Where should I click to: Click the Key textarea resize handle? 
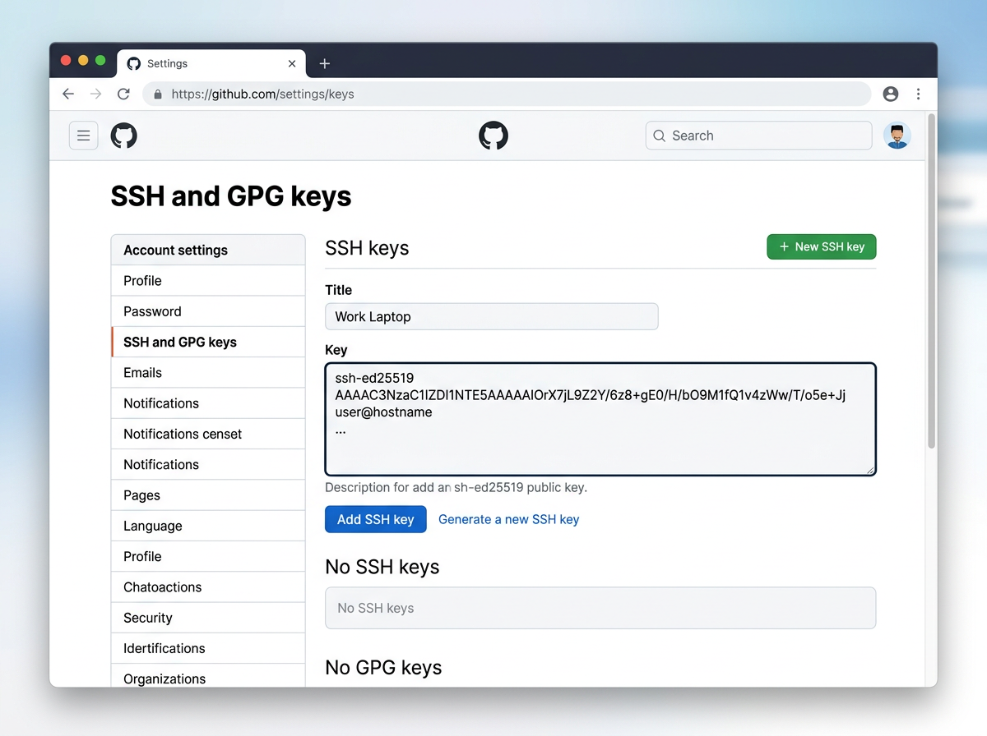pyautogui.click(x=869, y=469)
